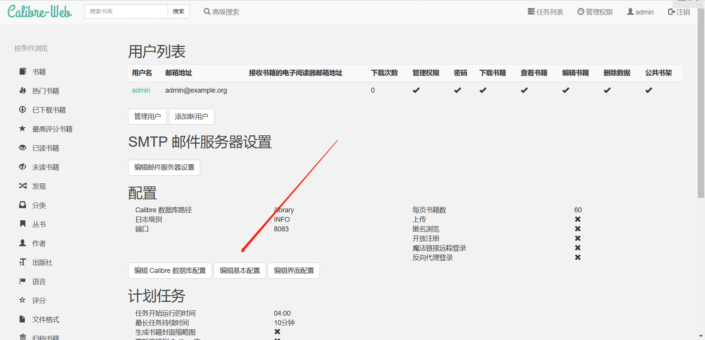Image resolution: width=705 pixels, height=340 pixels.
Task: Click the star icon for 最高评分书籍
Action: [x=22, y=129]
